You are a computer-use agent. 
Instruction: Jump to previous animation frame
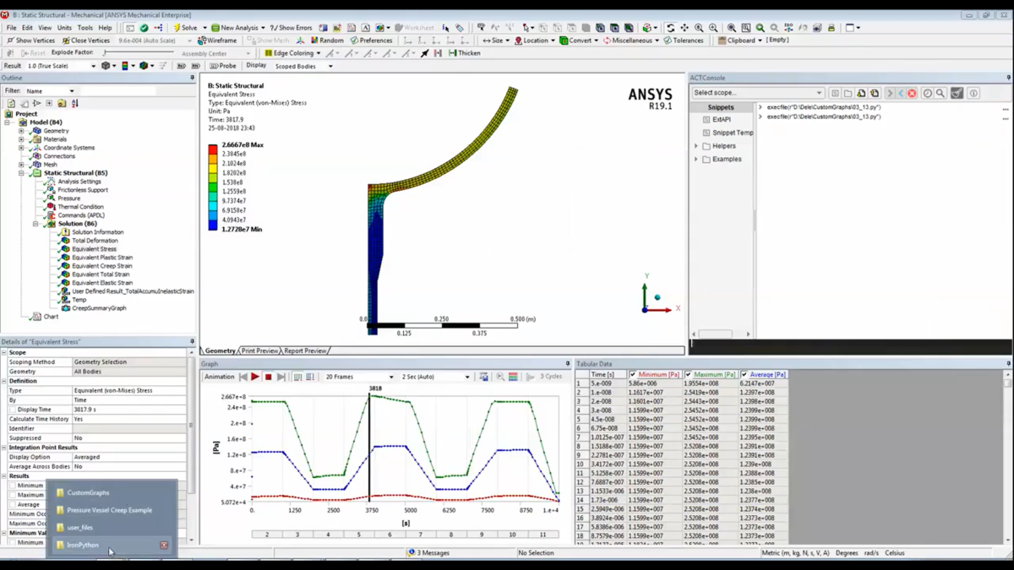tap(243, 377)
